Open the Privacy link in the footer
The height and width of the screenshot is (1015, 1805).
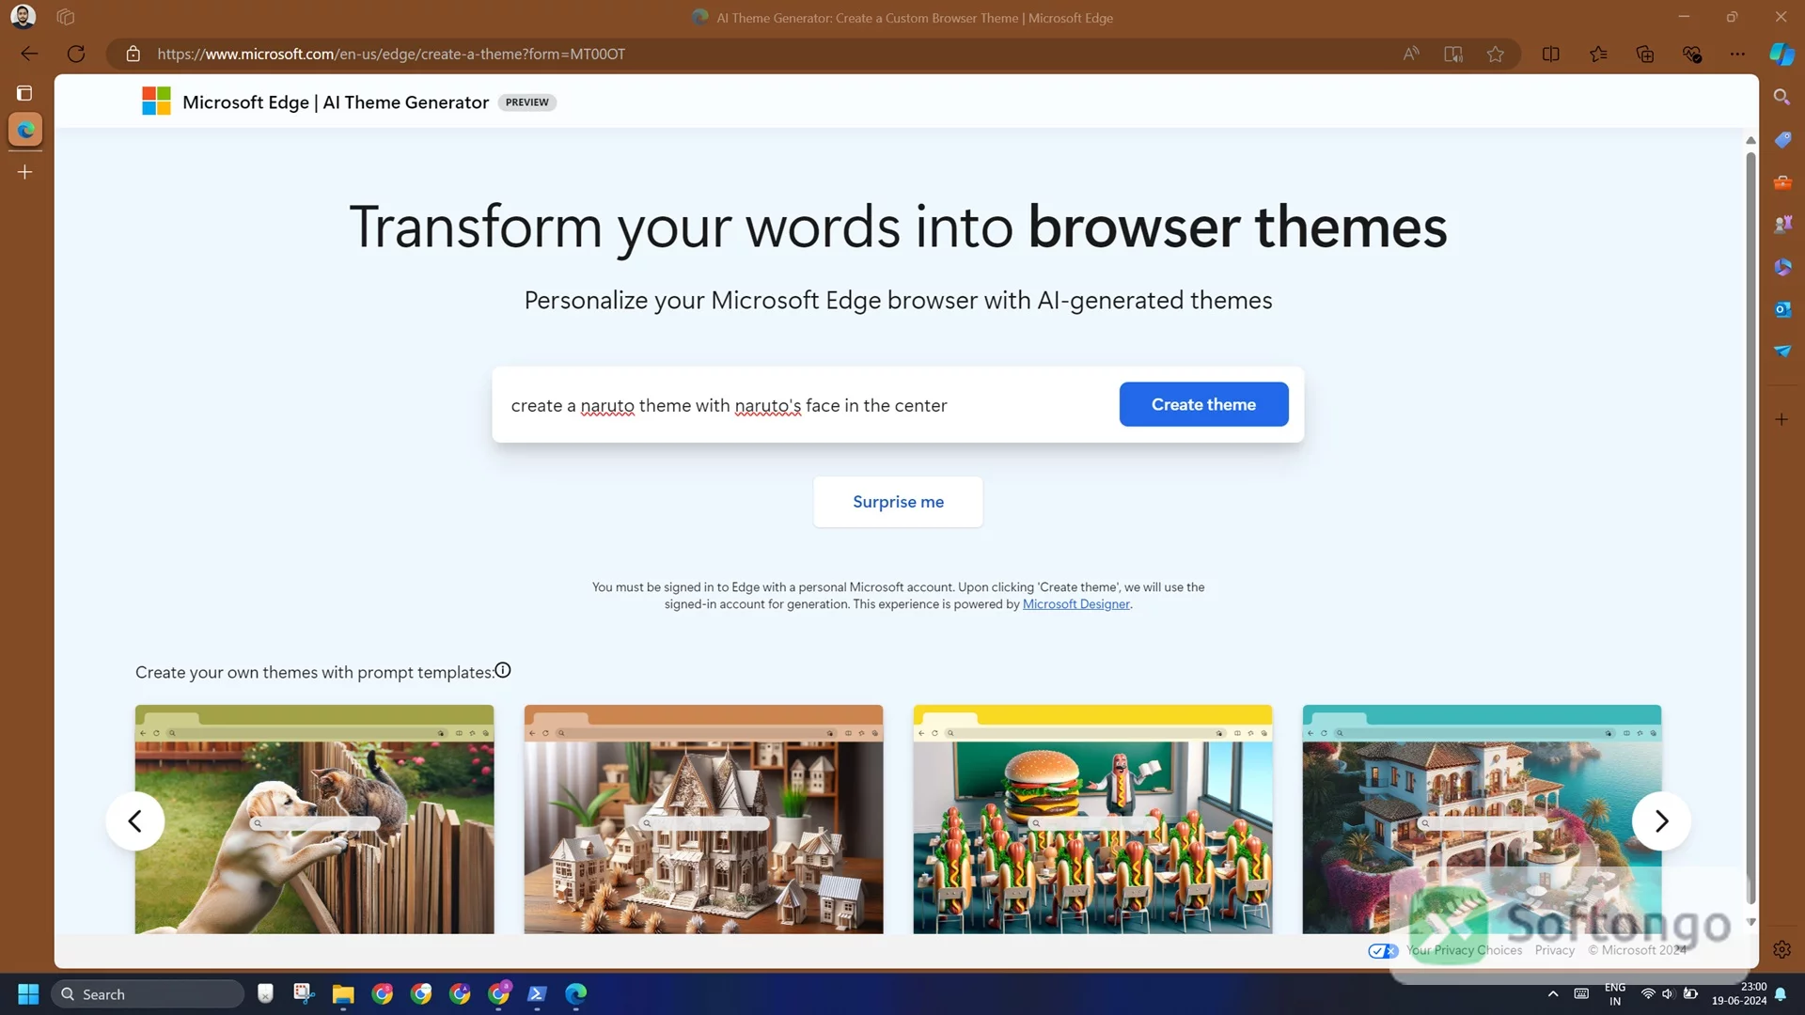pos(1554,950)
